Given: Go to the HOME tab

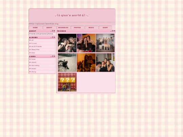Looking at the screenshot, I should point(35,28).
